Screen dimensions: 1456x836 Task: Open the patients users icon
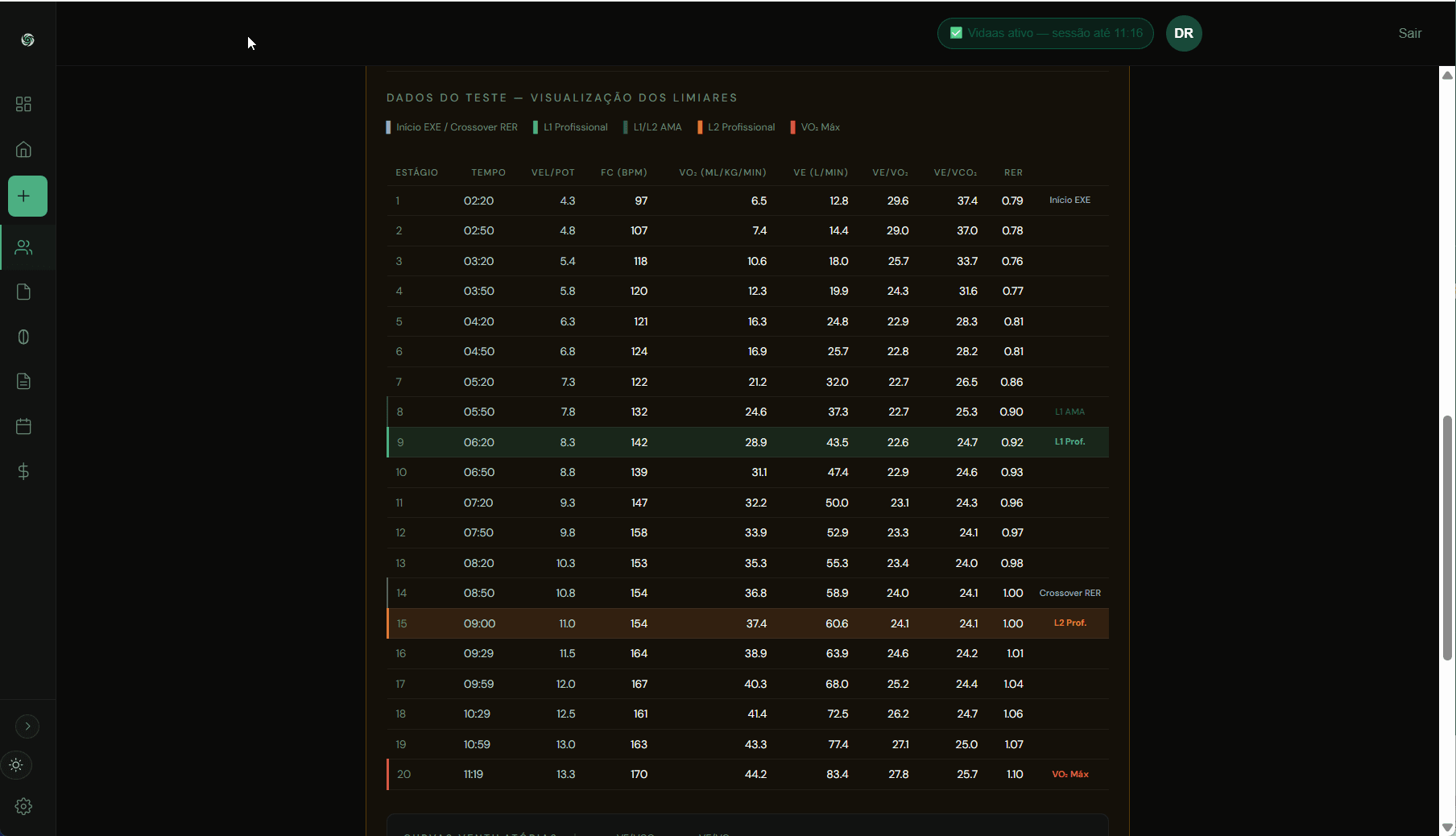(23, 247)
